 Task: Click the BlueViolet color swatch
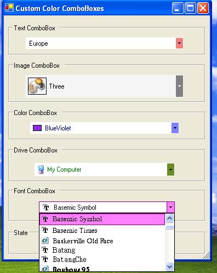37,128
